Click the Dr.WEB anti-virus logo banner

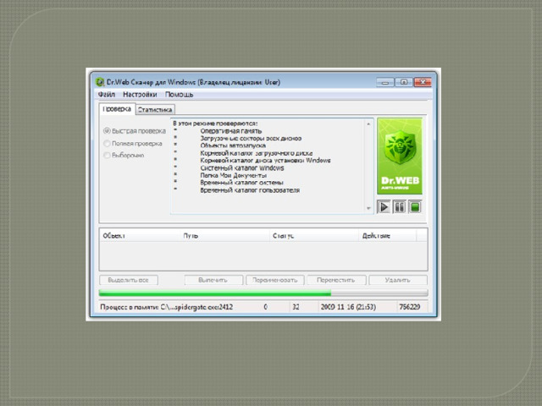pos(400,156)
